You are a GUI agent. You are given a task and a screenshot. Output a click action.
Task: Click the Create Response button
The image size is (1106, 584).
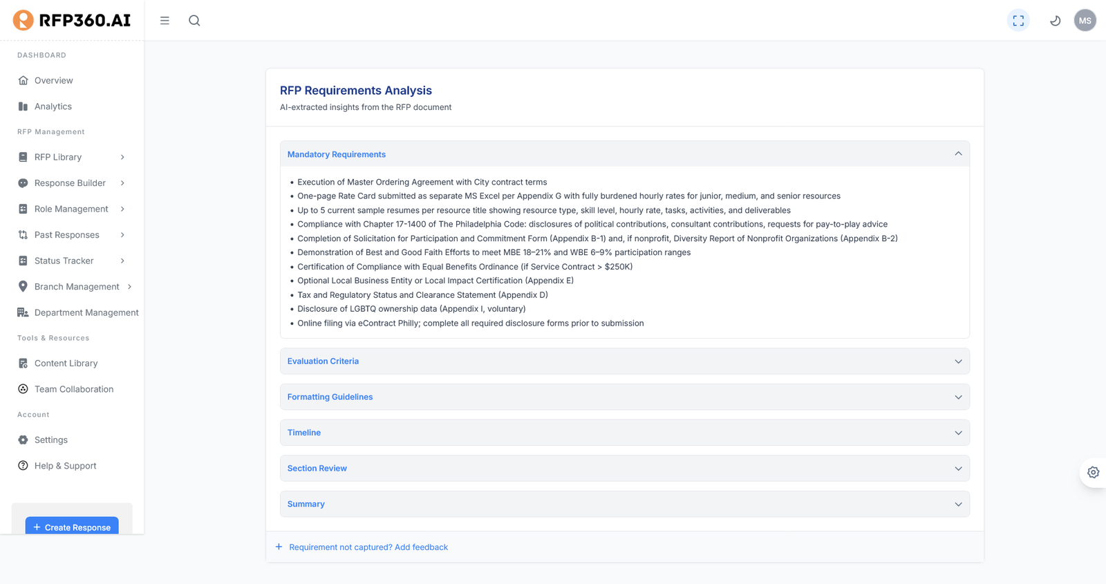pos(72,527)
